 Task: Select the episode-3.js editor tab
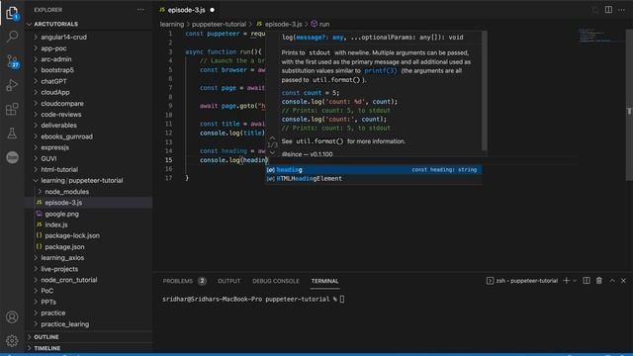187,10
